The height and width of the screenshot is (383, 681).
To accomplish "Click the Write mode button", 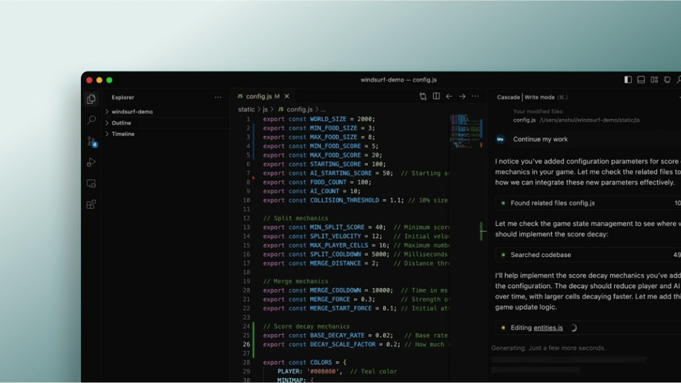I will tap(540, 97).
